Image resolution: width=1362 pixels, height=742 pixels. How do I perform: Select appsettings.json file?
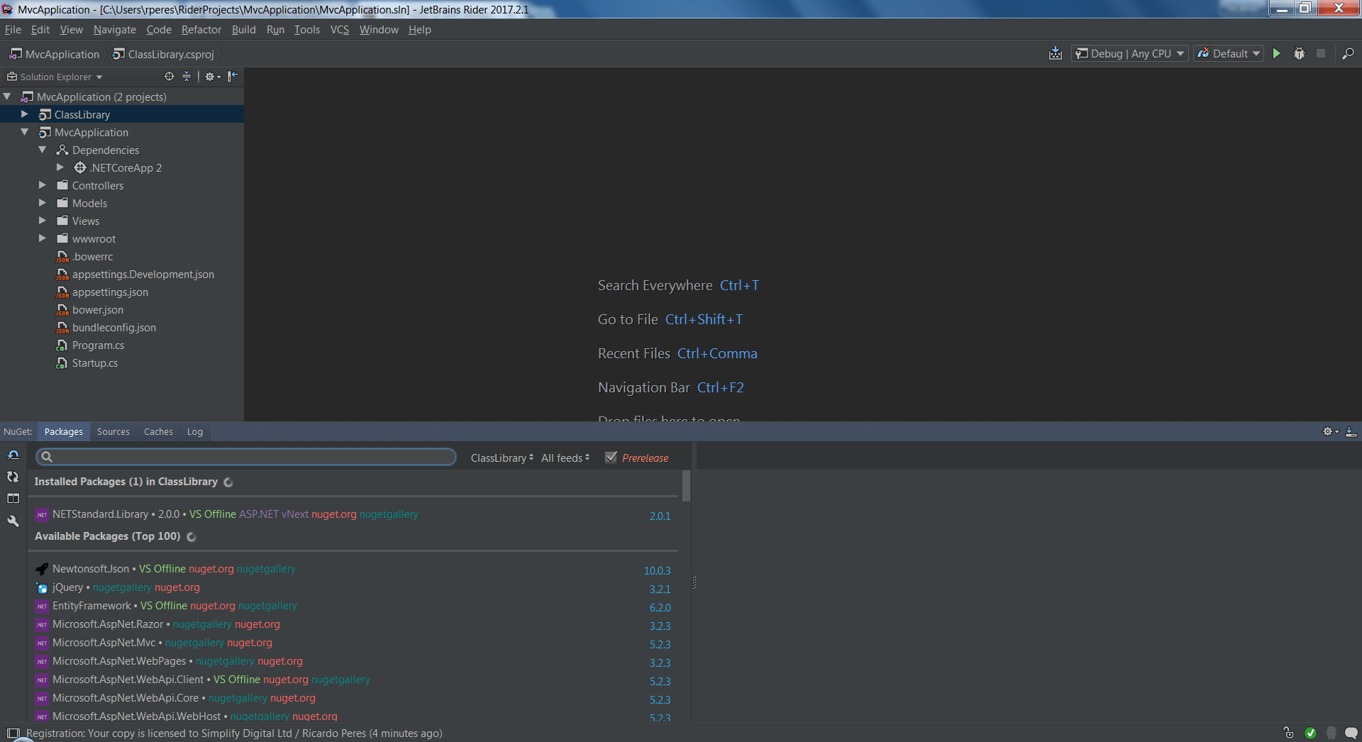coord(110,292)
